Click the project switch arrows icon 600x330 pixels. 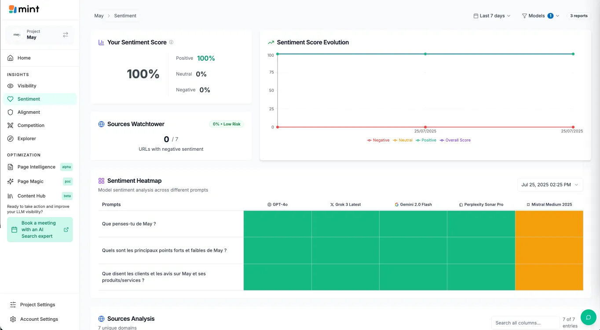tap(66, 35)
